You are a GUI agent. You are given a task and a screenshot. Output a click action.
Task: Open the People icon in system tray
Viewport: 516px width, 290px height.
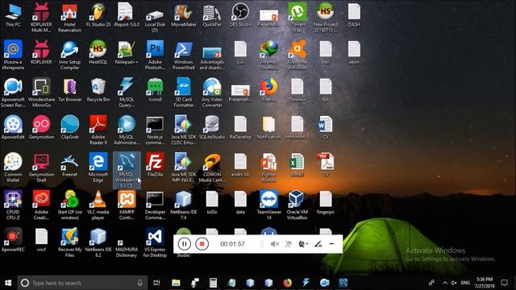tap(431, 283)
